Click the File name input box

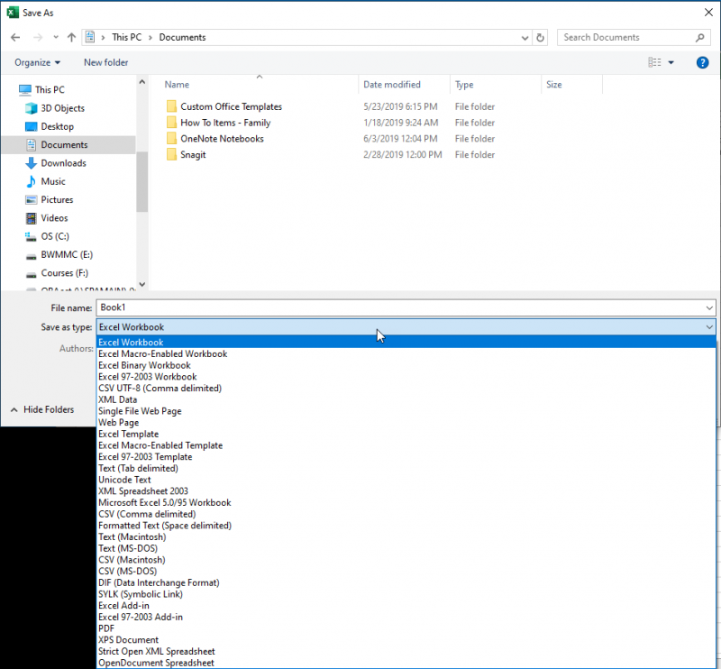[400, 307]
